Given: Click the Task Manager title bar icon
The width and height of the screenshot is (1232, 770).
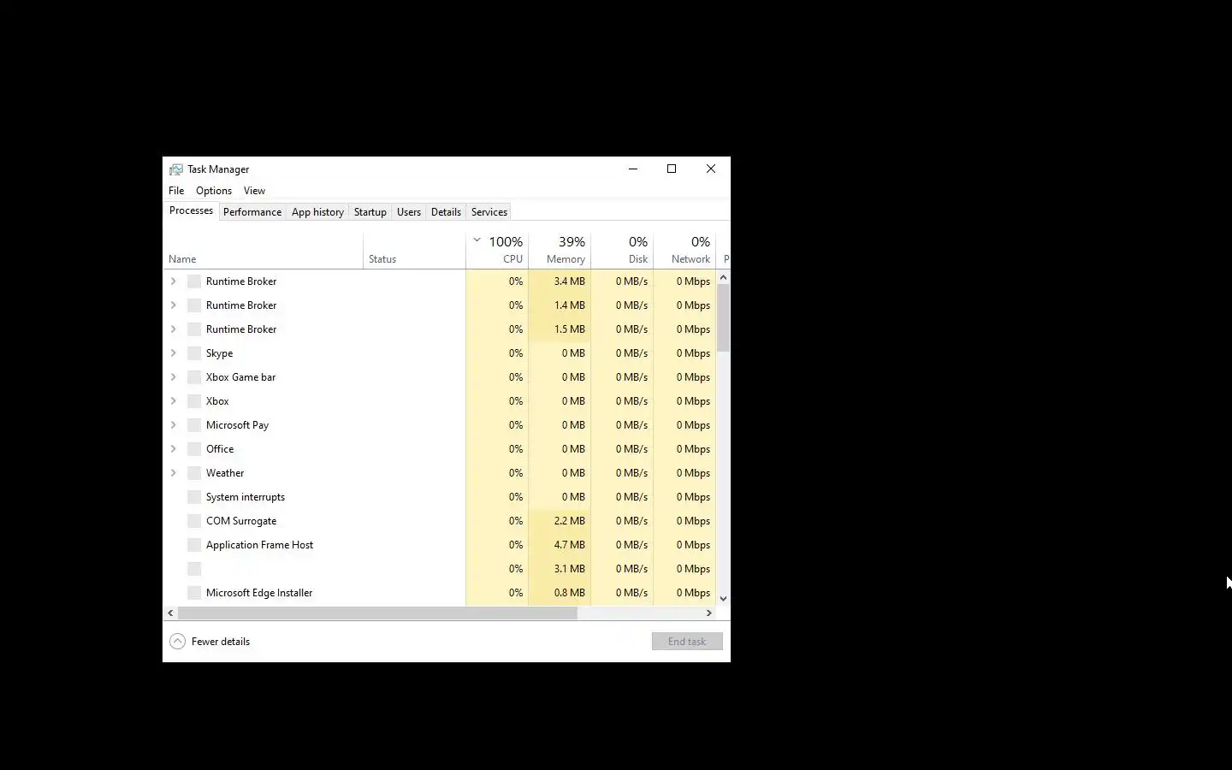Looking at the screenshot, I should point(176,169).
